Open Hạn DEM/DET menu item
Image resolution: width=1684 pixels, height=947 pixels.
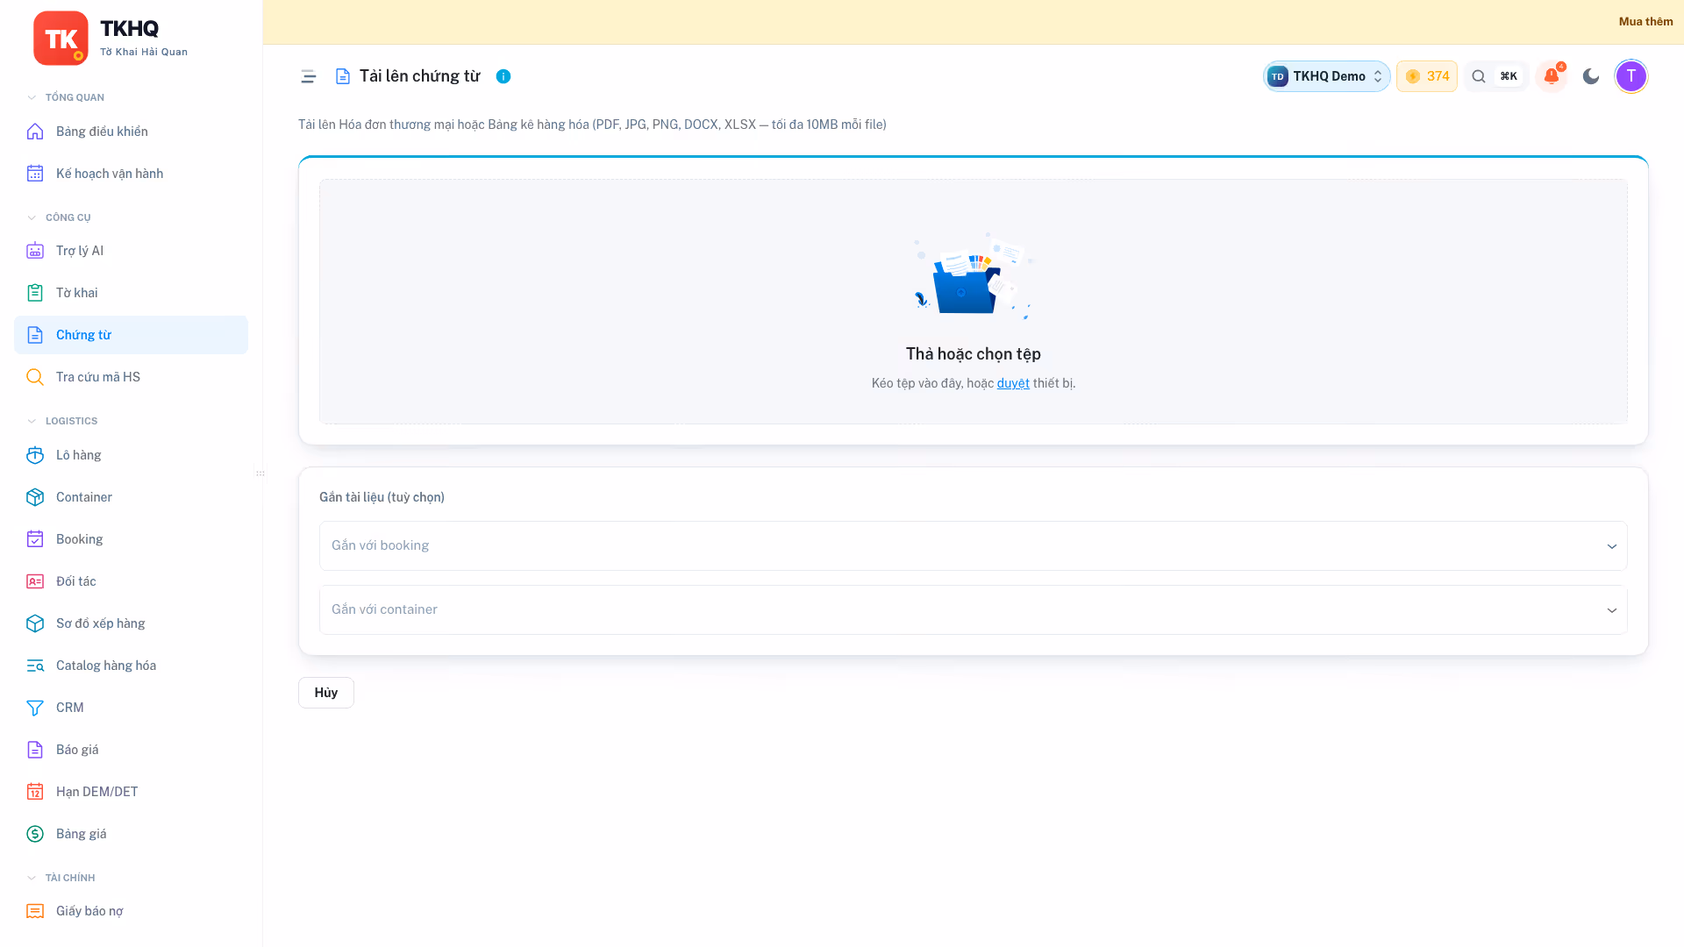(x=131, y=792)
